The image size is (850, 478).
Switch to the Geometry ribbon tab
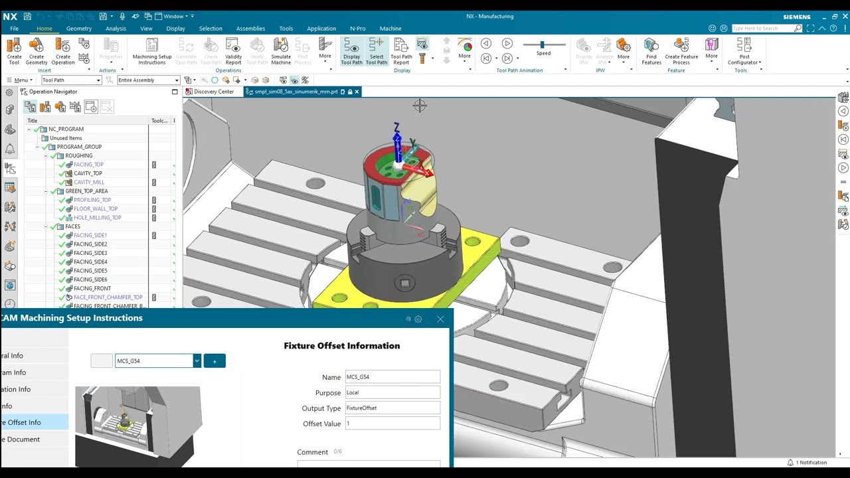click(x=79, y=29)
